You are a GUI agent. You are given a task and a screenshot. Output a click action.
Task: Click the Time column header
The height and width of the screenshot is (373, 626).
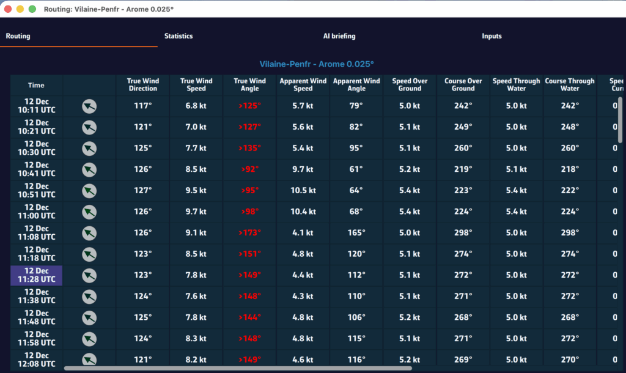[x=36, y=86]
